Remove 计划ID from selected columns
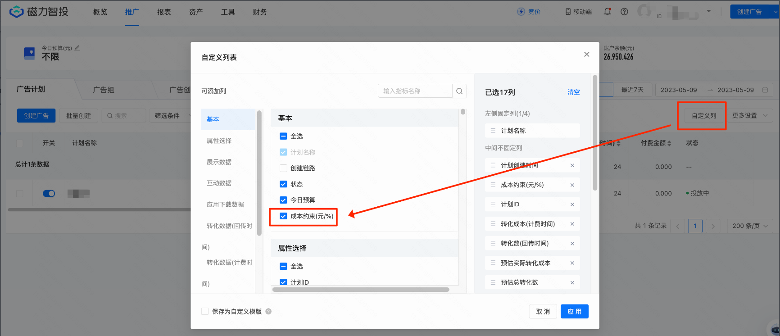Screen dimensions: 780x336 pyautogui.click(x=572, y=204)
